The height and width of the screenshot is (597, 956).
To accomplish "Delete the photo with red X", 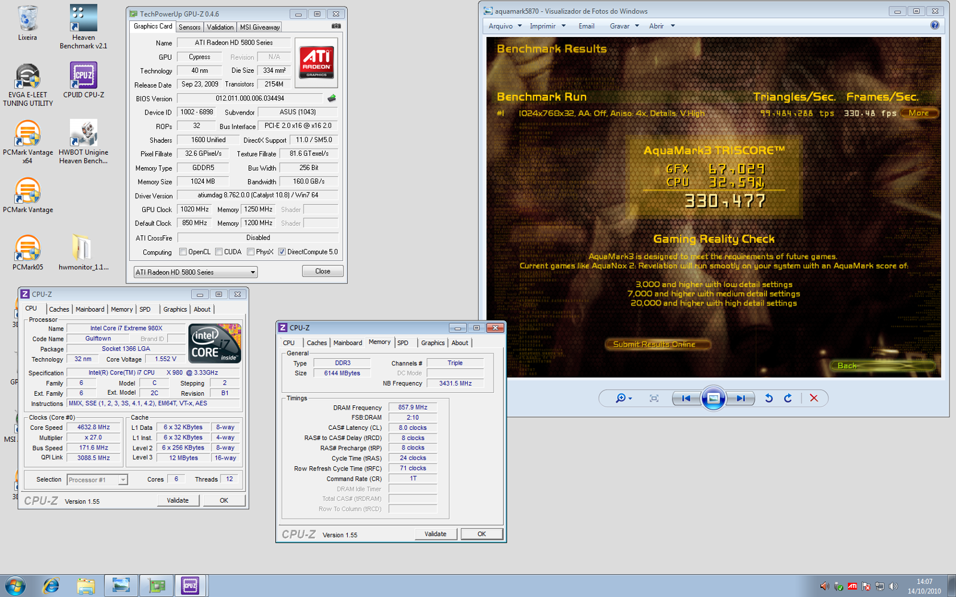I will coord(814,398).
